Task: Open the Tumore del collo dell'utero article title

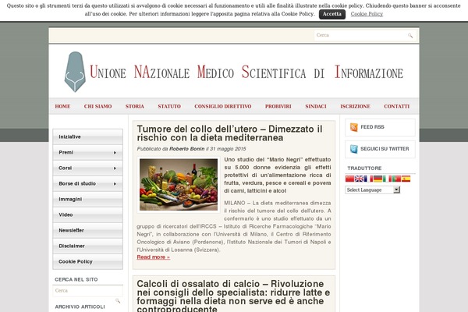Action: click(229, 133)
